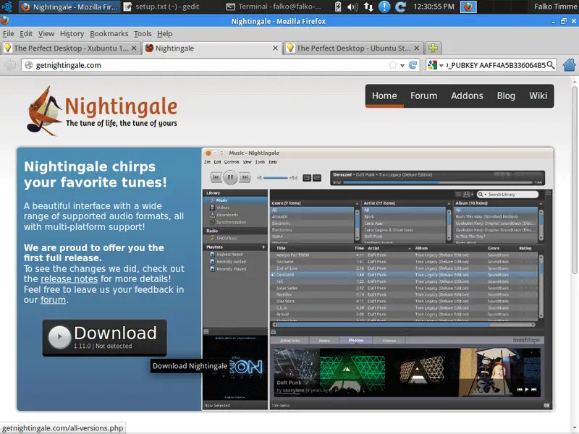Image resolution: width=579 pixels, height=434 pixels.
Task: Close the Perfect Desktop Ubuntu Studio tab
Action: (417, 48)
